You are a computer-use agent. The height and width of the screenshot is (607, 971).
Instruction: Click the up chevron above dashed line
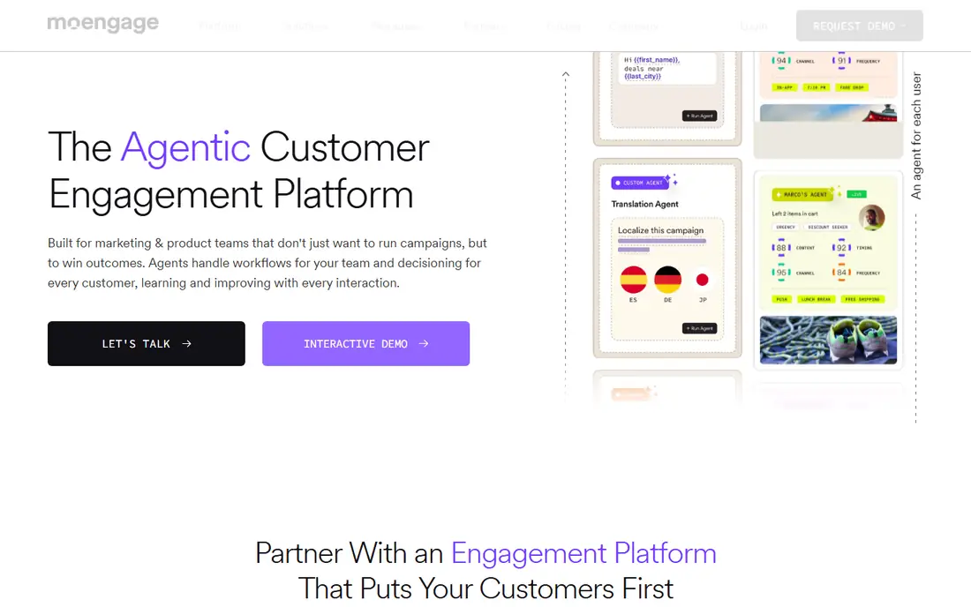pyautogui.click(x=565, y=74)
